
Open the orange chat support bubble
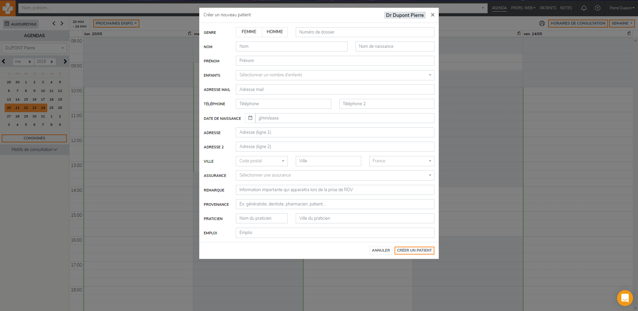point(625,298)
